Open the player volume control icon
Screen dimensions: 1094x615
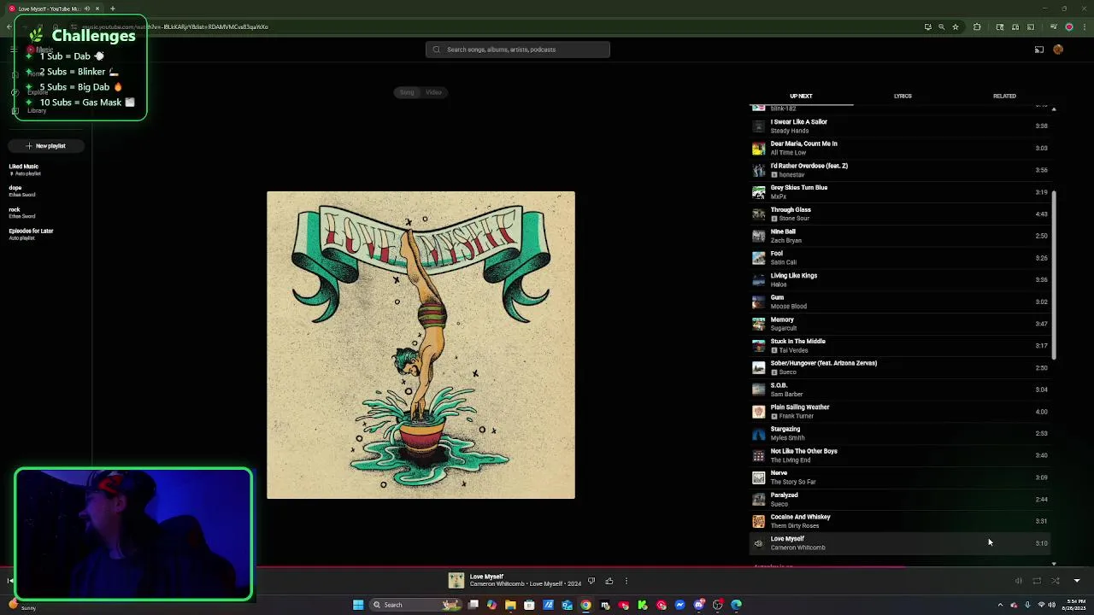[x=1018, y=581]
